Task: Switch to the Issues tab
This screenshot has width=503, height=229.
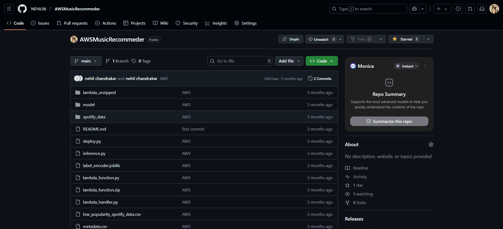Action: point(40,23)
